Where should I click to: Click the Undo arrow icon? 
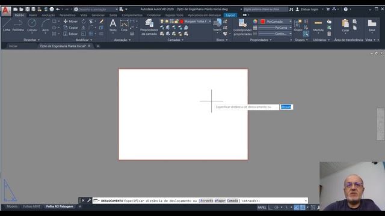coord(58,9)
